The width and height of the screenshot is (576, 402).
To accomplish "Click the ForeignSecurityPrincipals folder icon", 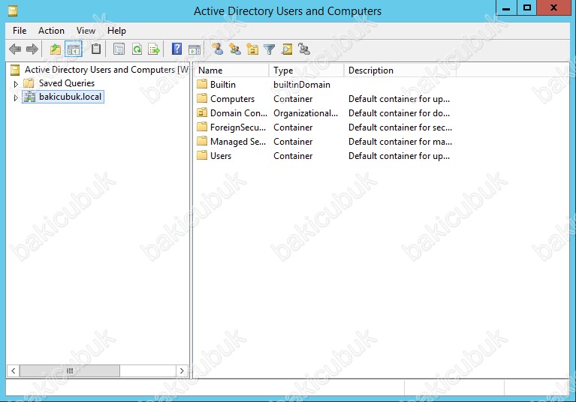I will pyautogui.click(x=202, y=127).
